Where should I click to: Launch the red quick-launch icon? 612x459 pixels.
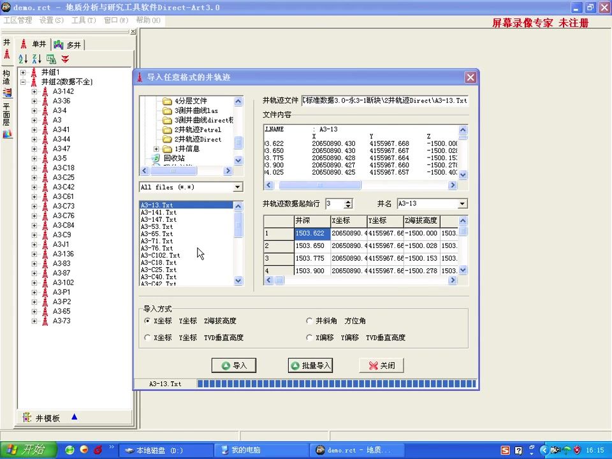point(98,449)
